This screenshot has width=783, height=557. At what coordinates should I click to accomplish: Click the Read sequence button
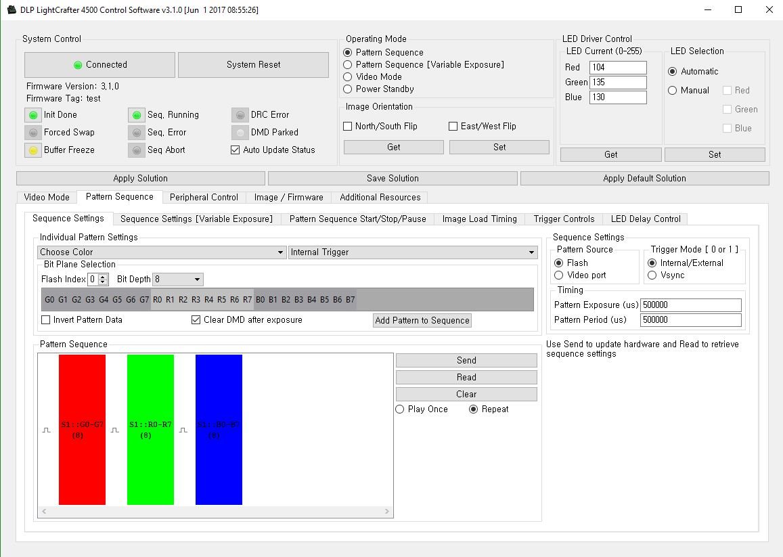tap(466, 378)
